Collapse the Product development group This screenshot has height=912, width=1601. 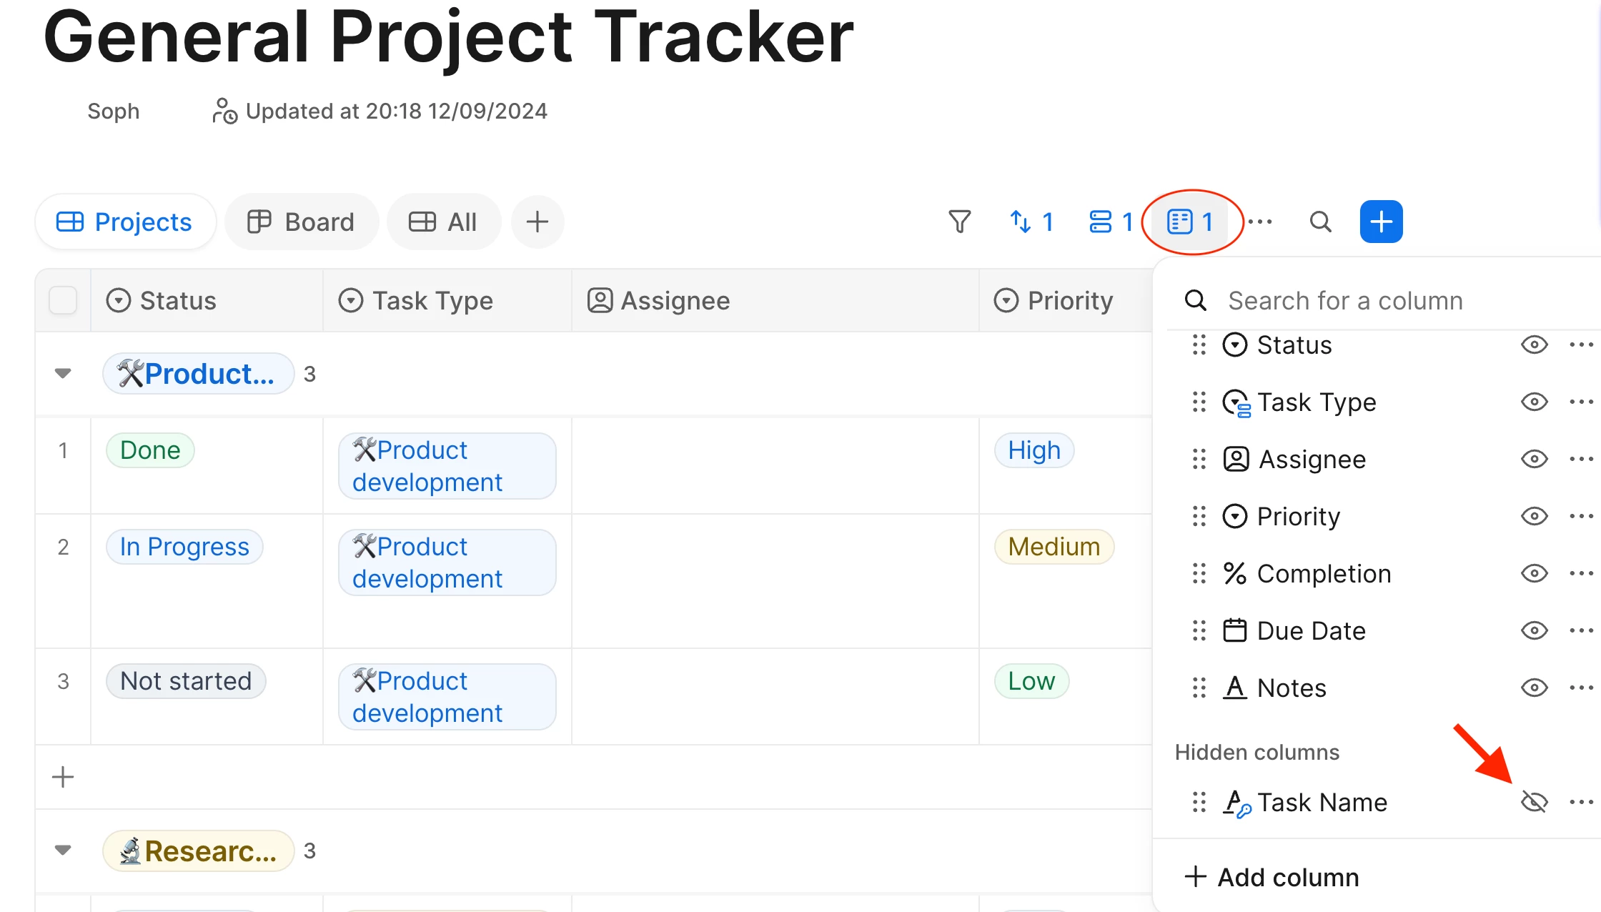click(63, 373)
